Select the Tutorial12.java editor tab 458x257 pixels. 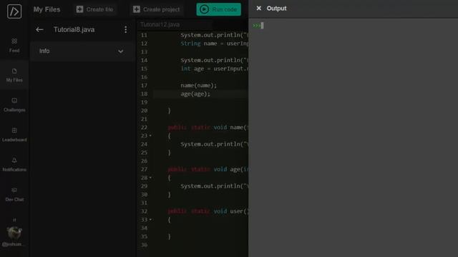[x=160, y=24]
